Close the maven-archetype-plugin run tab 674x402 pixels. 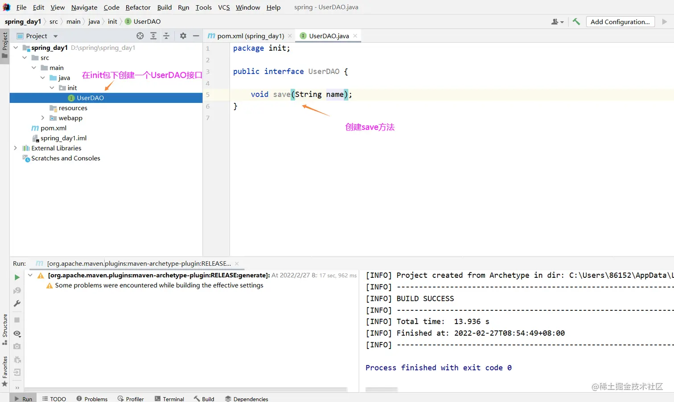click(x=237, y=264)
